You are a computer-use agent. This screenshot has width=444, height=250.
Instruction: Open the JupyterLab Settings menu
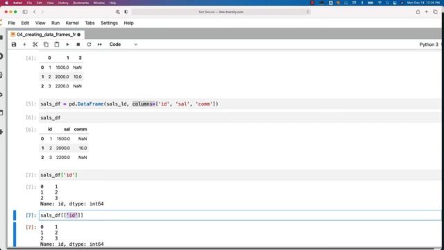[x=110, y=23]
